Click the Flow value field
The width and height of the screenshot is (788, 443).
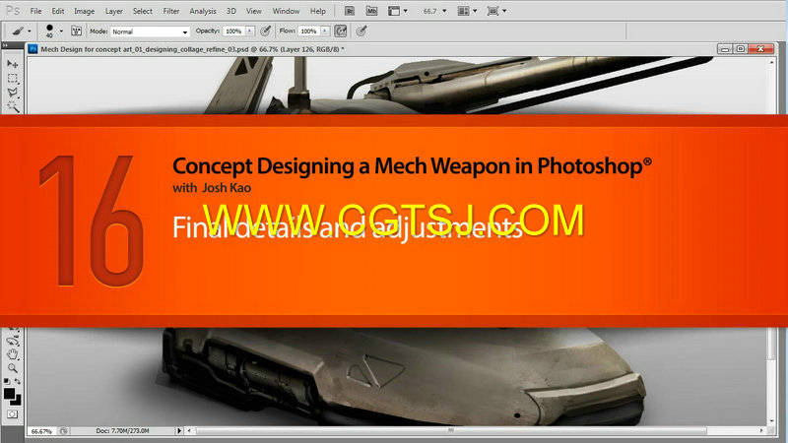[309, 32]
